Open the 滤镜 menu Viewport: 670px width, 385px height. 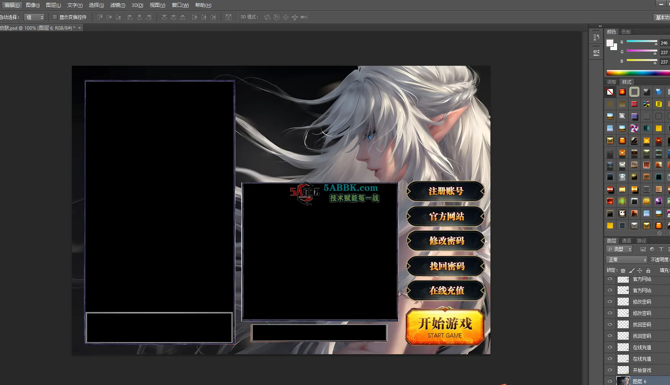118,5
